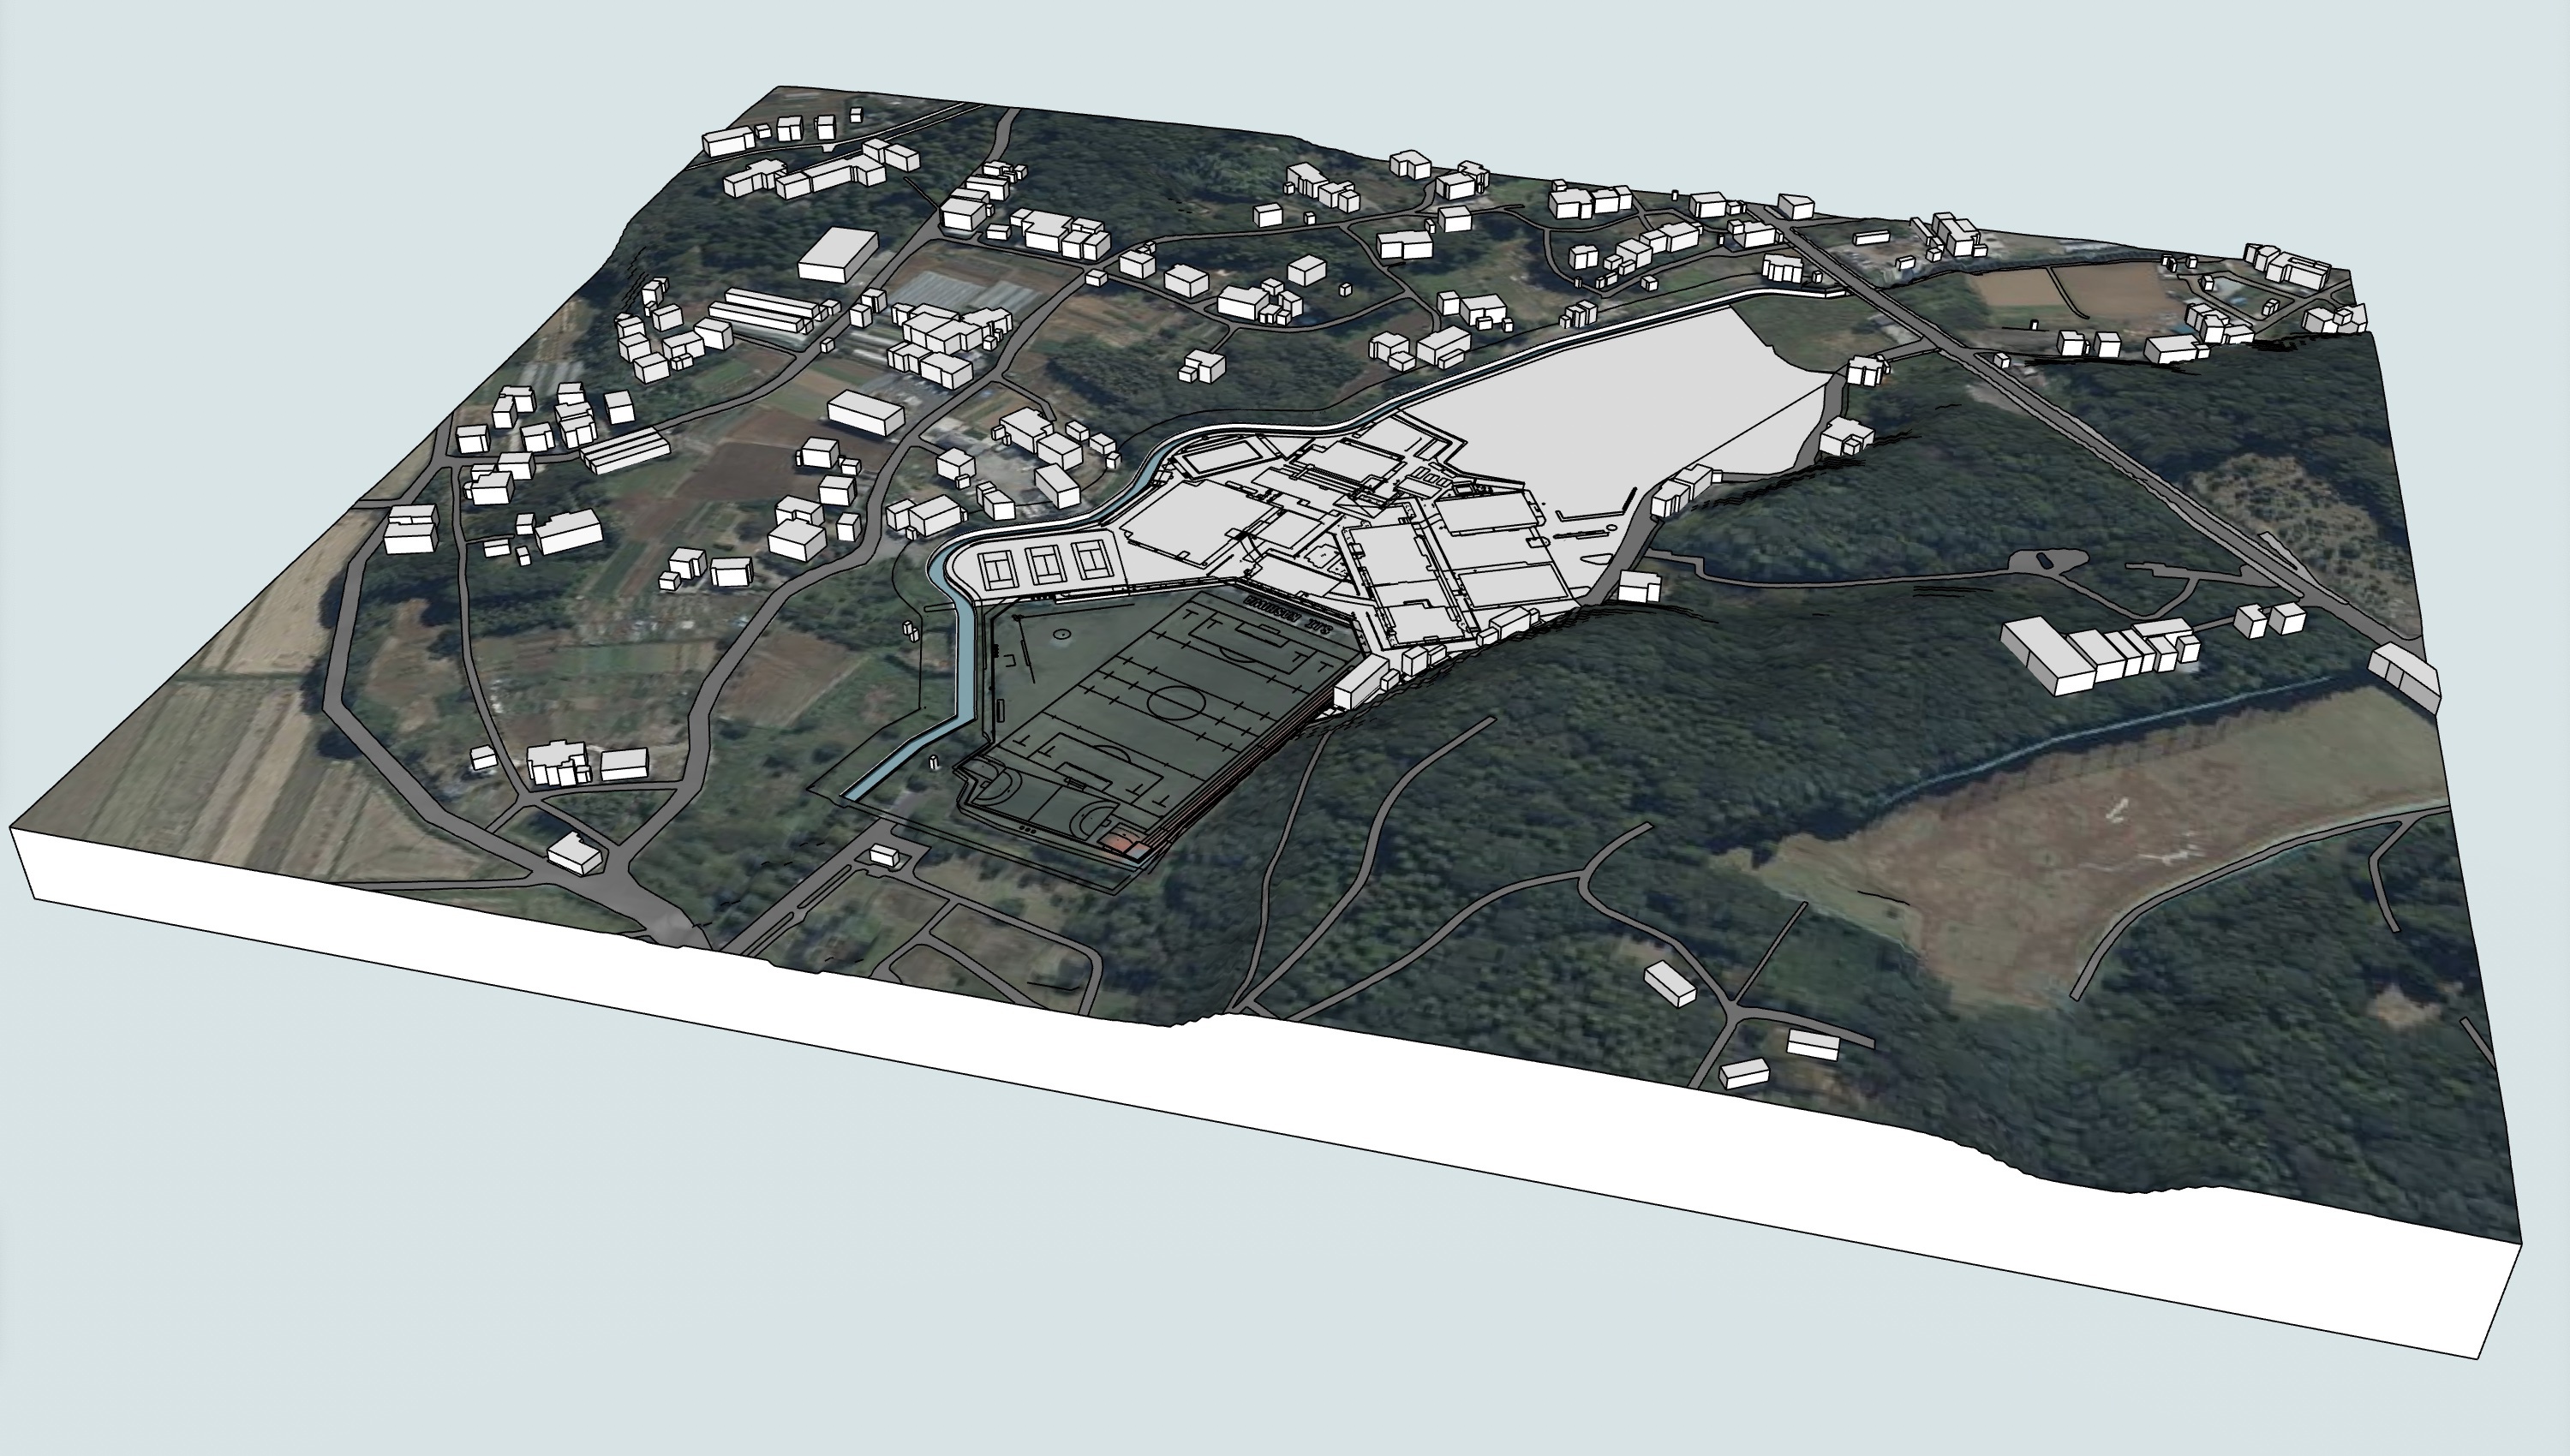Screen dimensions: 2570x1456
Task: Select the middle tennis court
Action: 1046,564
